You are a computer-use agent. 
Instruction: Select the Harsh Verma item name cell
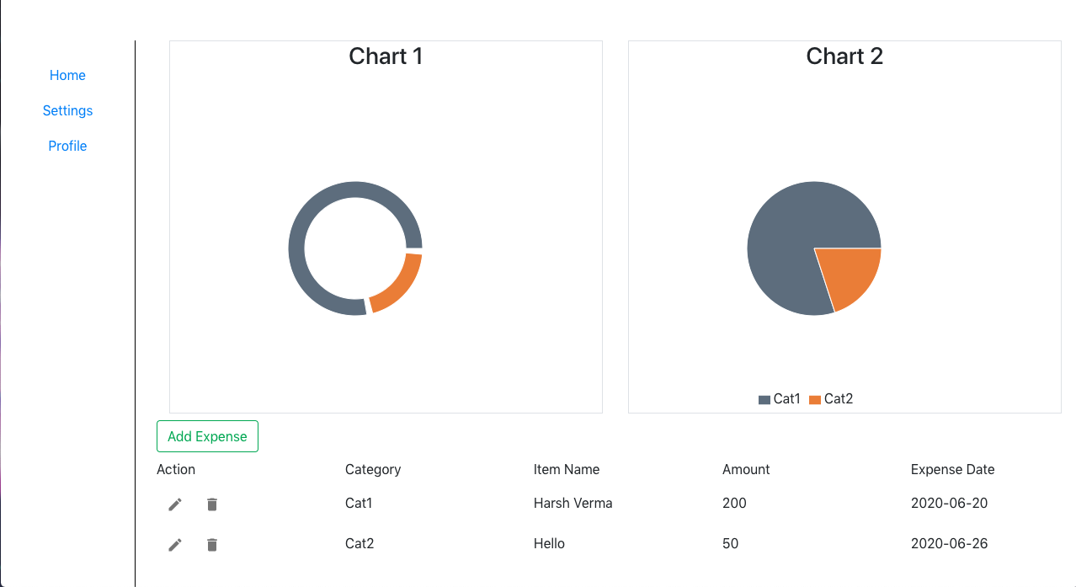click(573, 504)
